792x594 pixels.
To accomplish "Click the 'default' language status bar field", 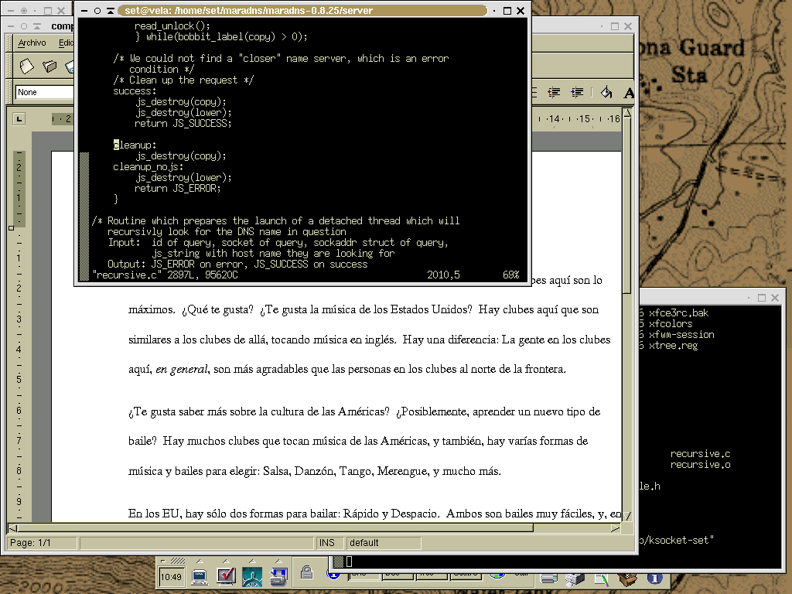I will [x=384, y=542].
